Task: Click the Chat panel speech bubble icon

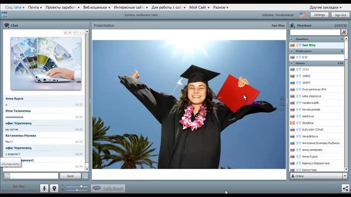Action: coord(7,26)
